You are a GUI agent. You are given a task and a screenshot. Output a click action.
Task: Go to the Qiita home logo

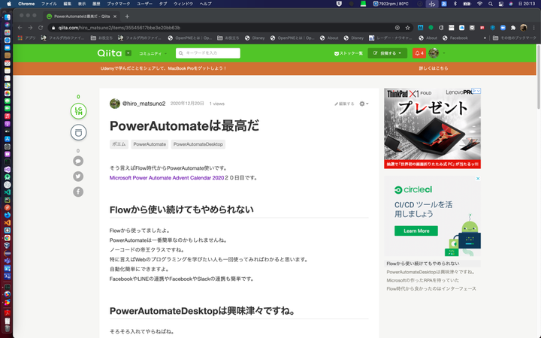(110, 53)
